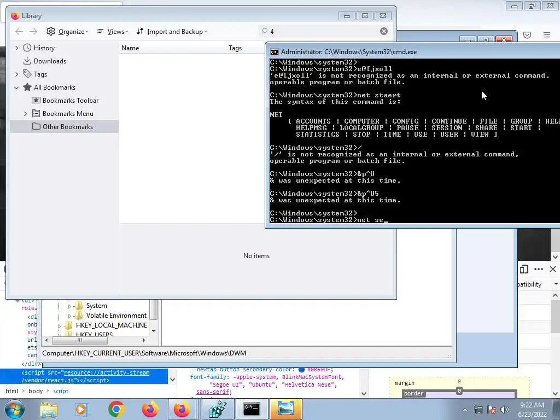Toggle devtools responsive design mode icon
The height and width of the screenshot is (420, 560).
pyautogui.click(x=524, y=269)
